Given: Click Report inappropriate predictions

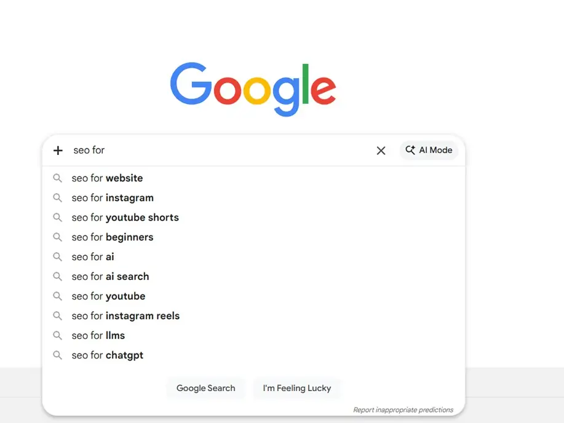Looking at the screenshot, I should click(403, 409).
